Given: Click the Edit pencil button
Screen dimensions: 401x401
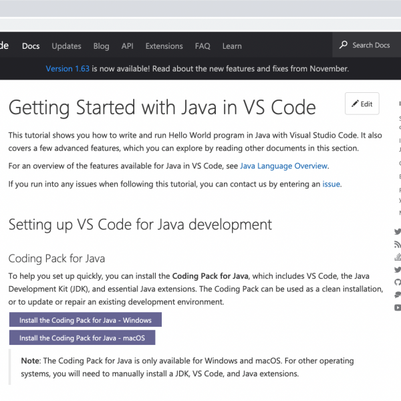Looking at the screenshot, I should (x=362, y=104).
